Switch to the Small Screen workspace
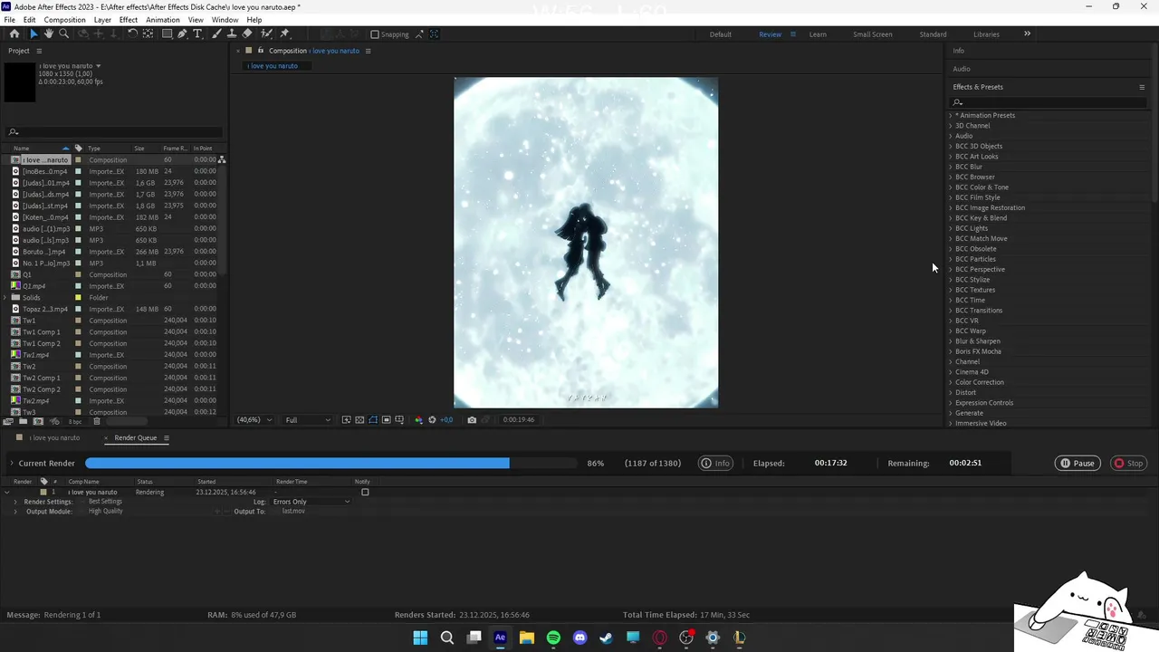This screenshot has width=1159, height=652. point(873,34)
